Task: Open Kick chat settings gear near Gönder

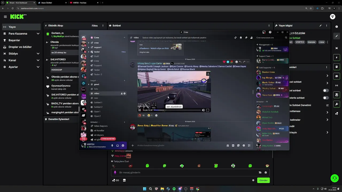Action: (253, 180)
